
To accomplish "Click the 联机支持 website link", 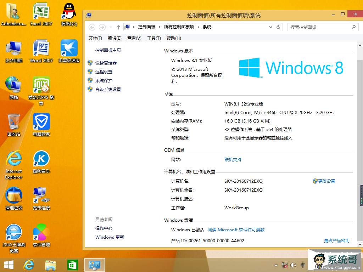I will pos(233,160).
